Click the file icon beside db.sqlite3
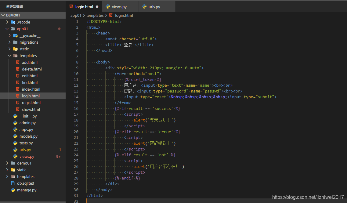The height and width of the screenshot is (203, 347). pos(13,183)
